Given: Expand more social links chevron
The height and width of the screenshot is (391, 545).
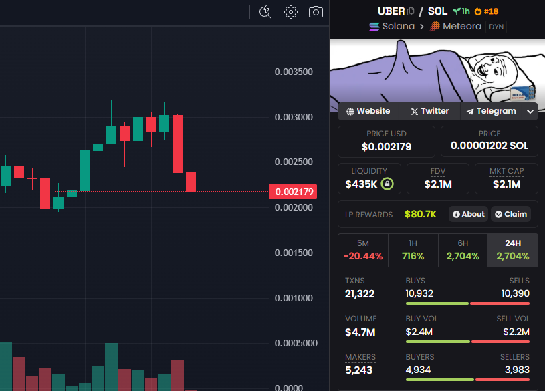Looking at the screenshot, I should tap(530, 112).
